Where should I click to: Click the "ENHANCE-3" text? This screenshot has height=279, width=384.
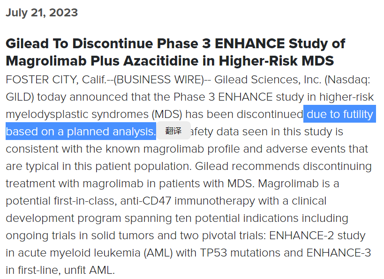(x=339, y=253)
